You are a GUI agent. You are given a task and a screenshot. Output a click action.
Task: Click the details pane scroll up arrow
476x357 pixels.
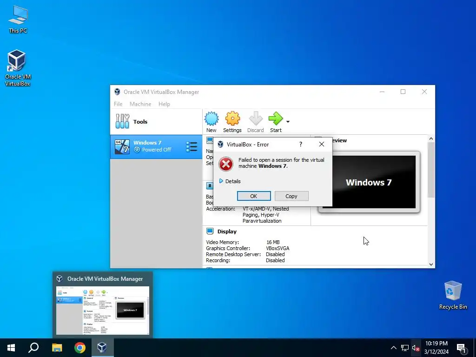(431, 139)
